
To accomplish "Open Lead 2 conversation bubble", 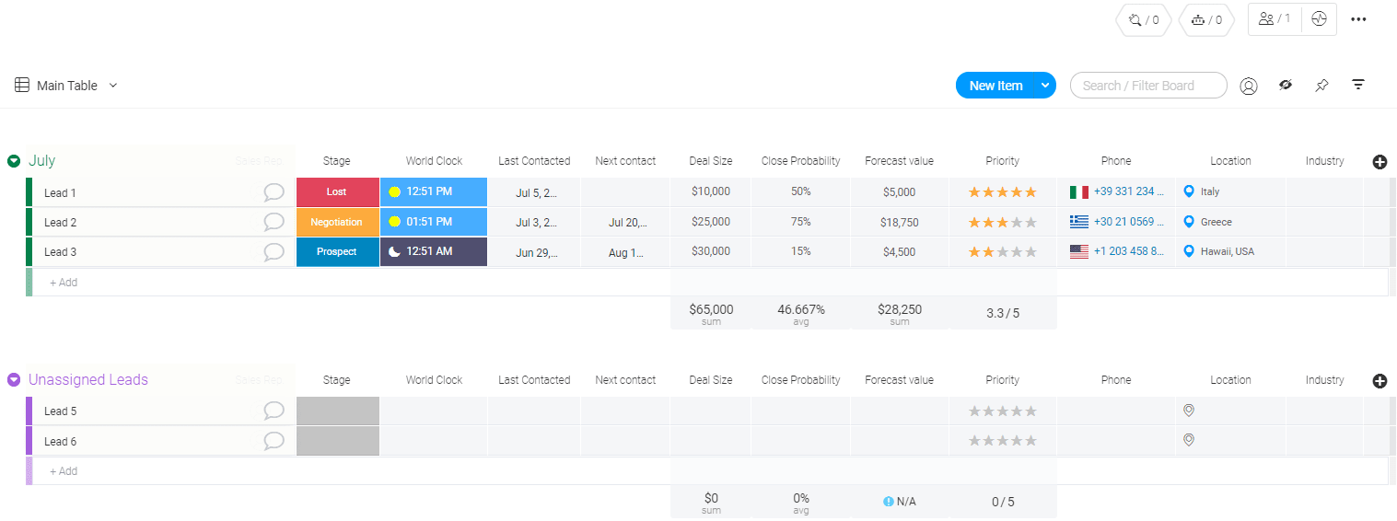I will point(274,222).
